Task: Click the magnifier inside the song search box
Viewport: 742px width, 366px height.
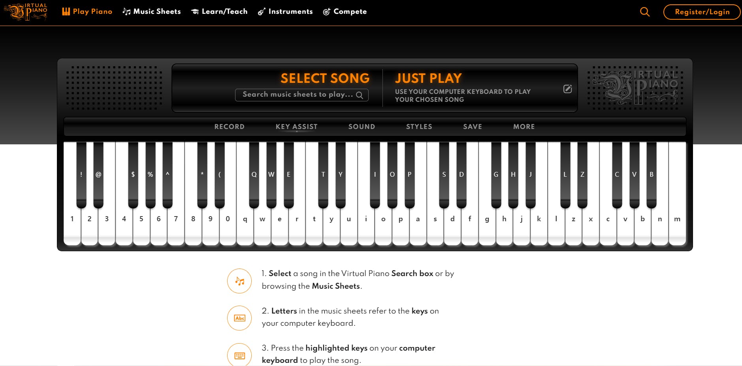Action: [x=360, y=95]
